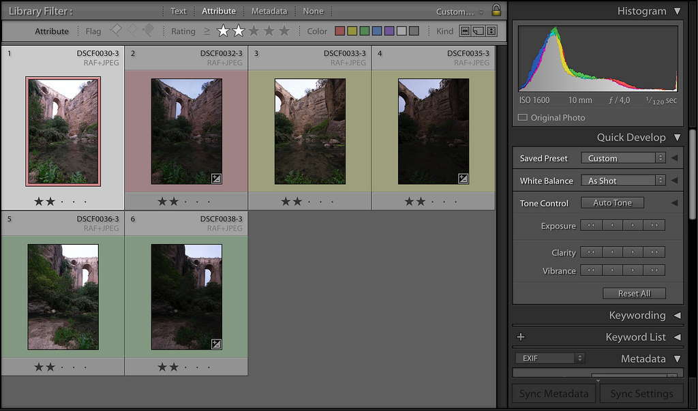This screenshot has height=411, width=698.
Task: Switch to the Metadata filter tab
Action: (269, 11)
